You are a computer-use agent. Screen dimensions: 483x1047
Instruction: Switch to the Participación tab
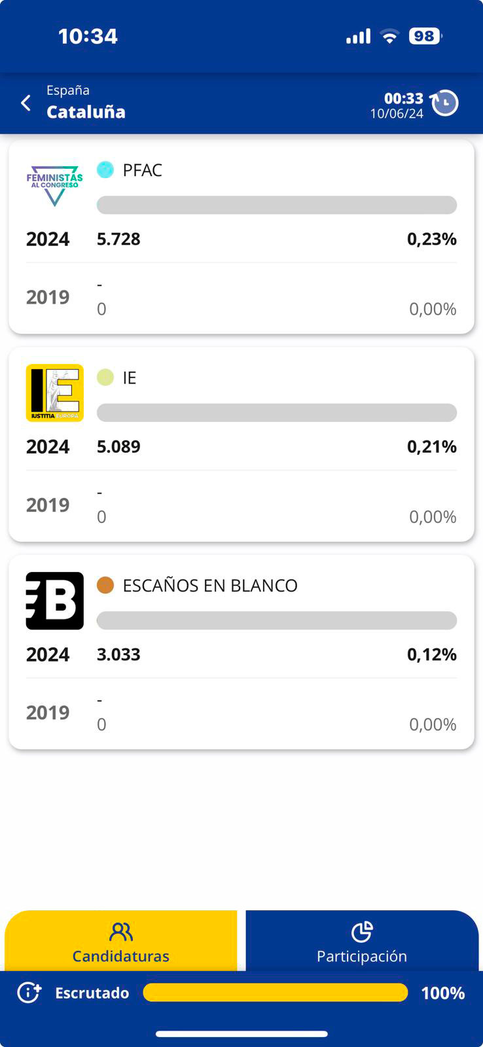tap(362, 942)
